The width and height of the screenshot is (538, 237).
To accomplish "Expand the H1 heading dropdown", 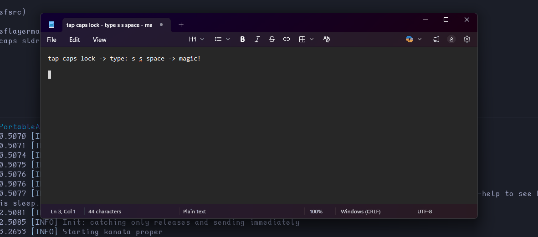I will pyautogui.click(x=197, y=40).
